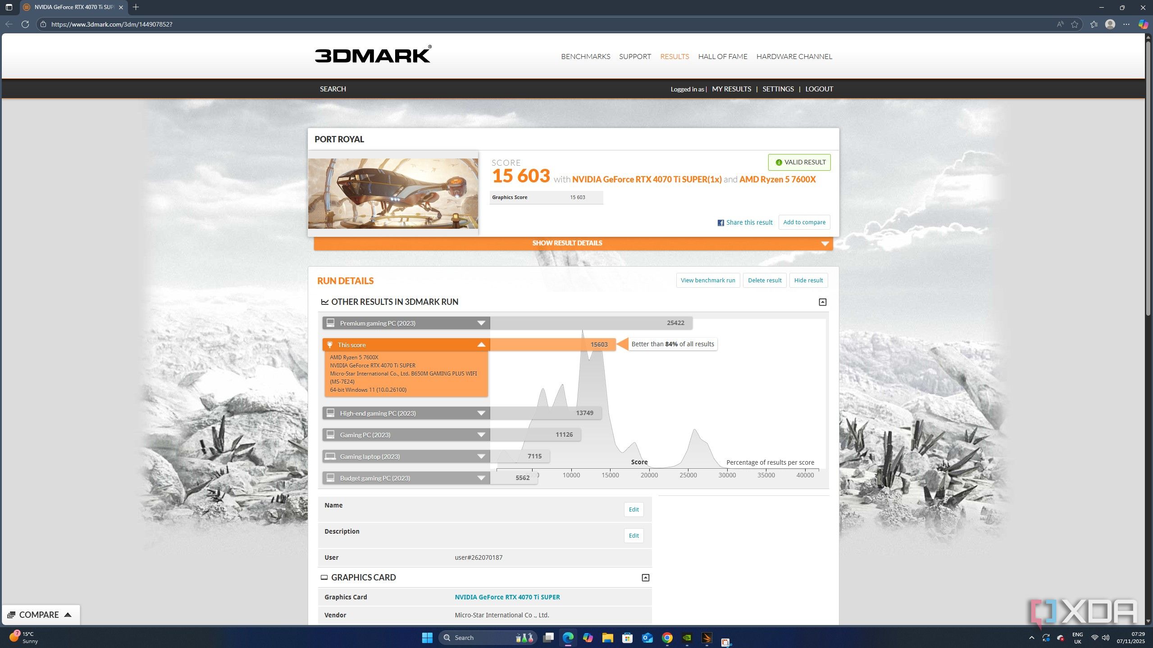Click the Valid Result info icon

click(x=779, y=163)
